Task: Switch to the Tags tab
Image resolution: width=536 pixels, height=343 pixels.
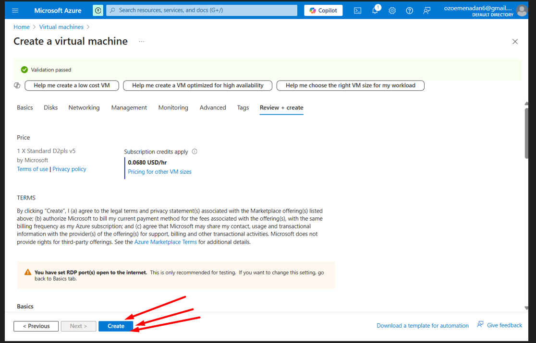Action: [243, 107]
